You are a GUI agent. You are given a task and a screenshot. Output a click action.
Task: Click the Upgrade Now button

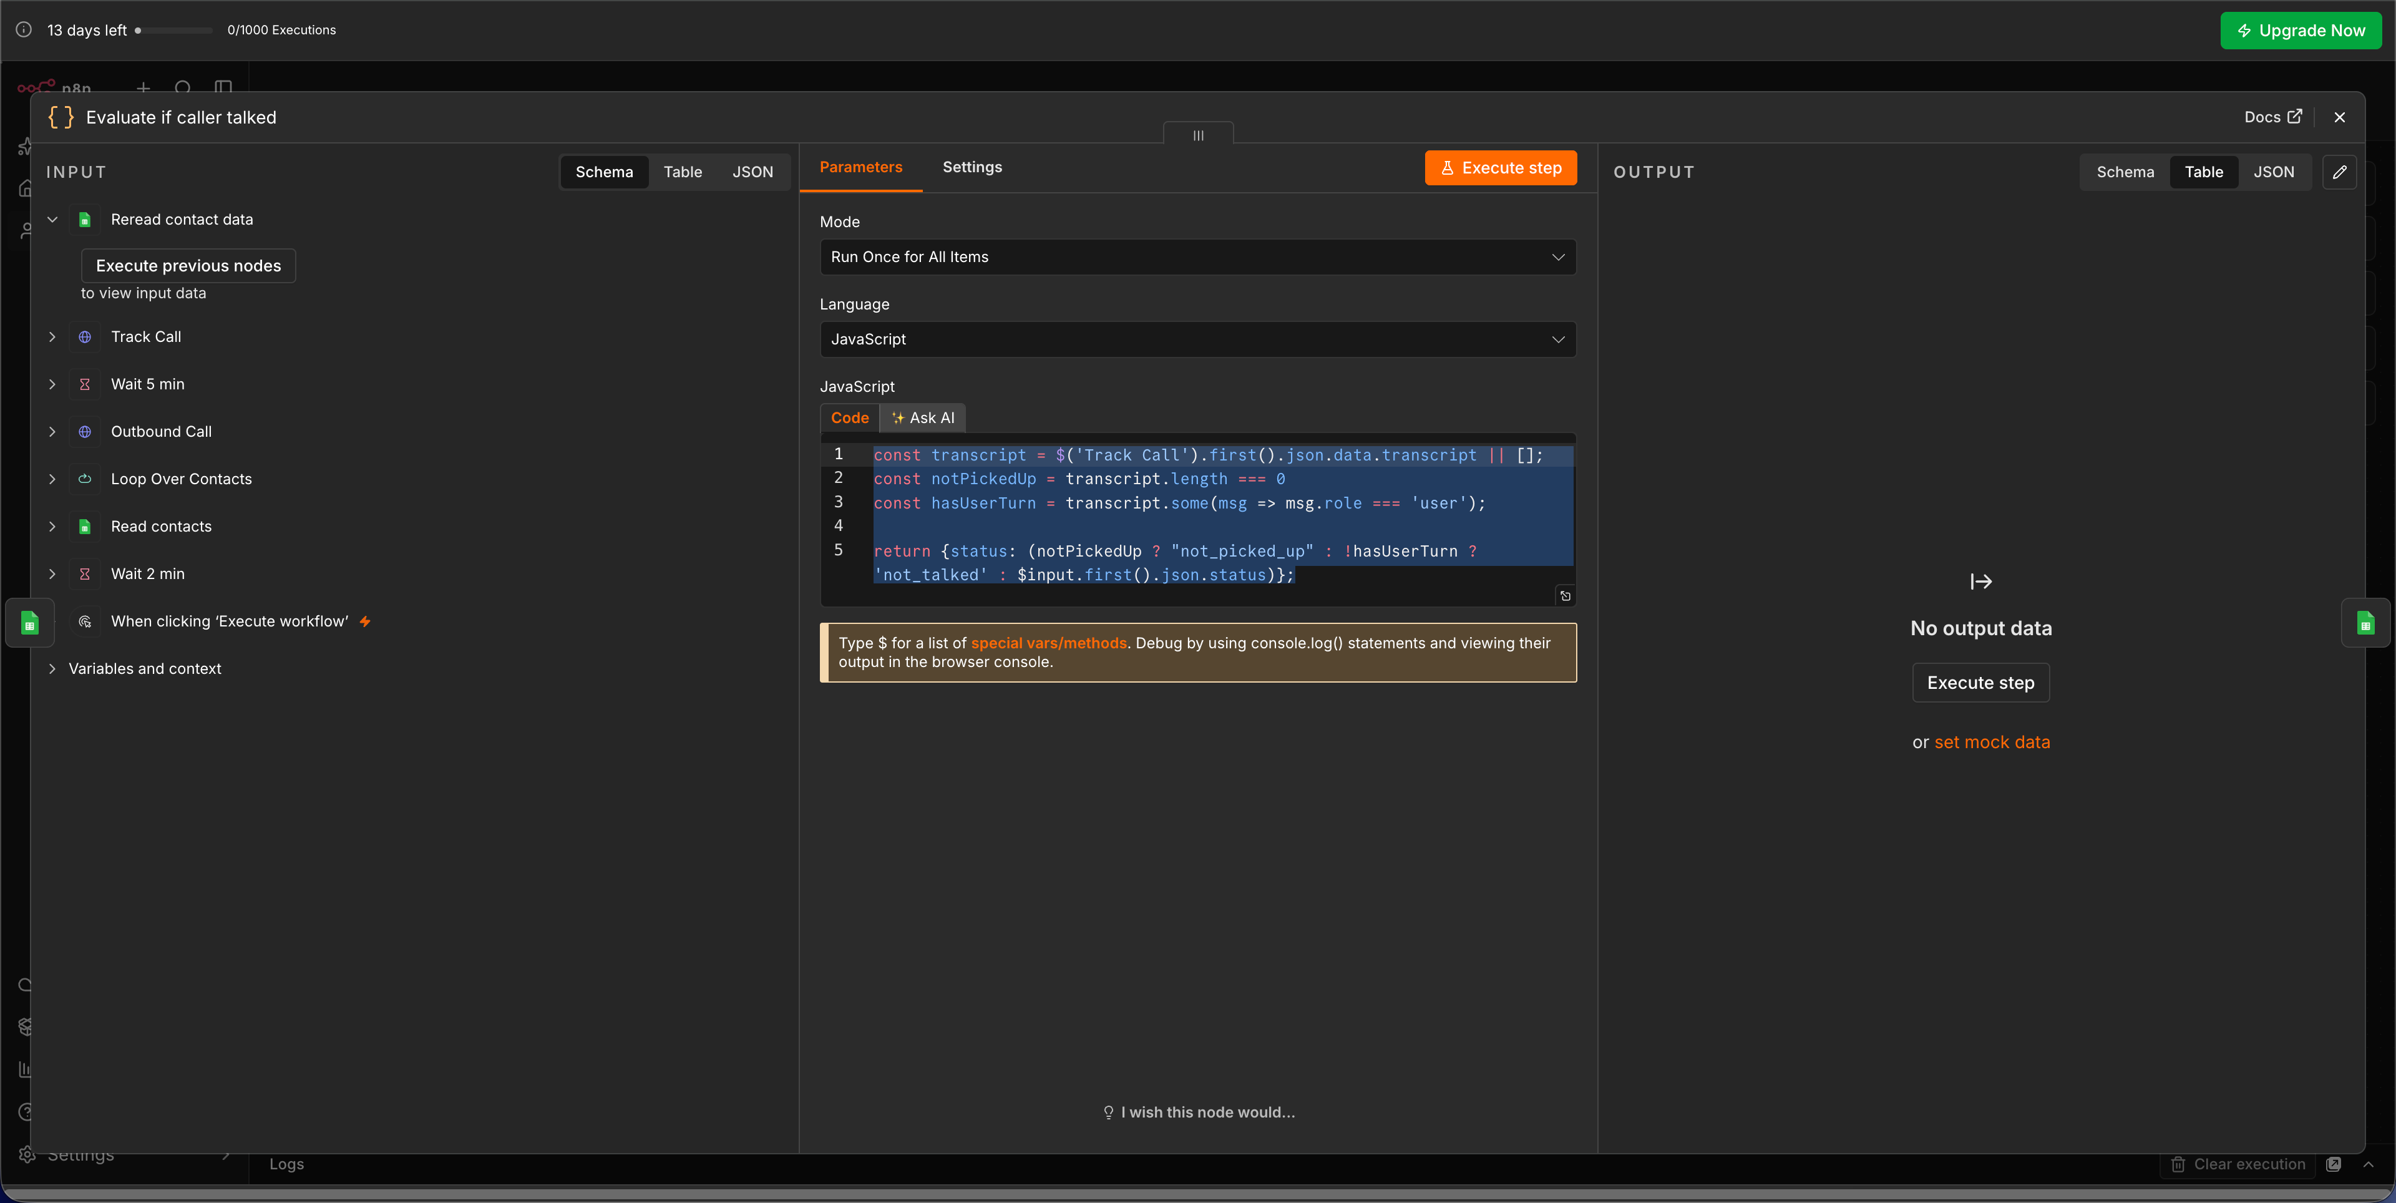click(2301, 31)
